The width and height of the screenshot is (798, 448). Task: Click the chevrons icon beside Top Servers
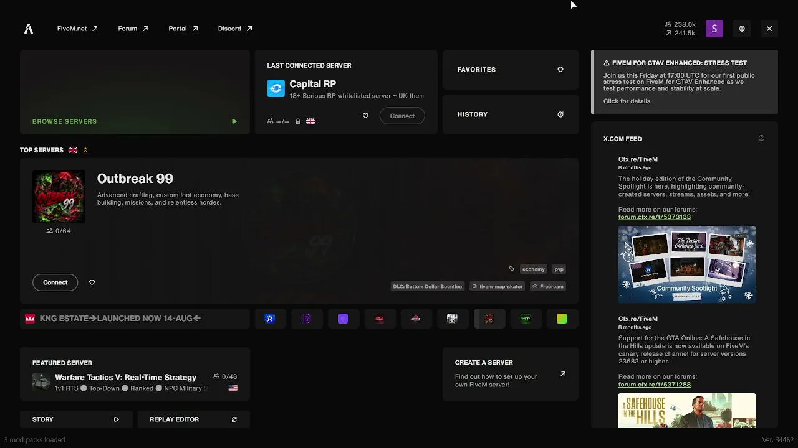85,150
